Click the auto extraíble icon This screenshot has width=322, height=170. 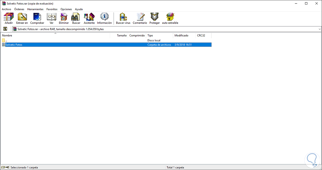pos(170,17)
